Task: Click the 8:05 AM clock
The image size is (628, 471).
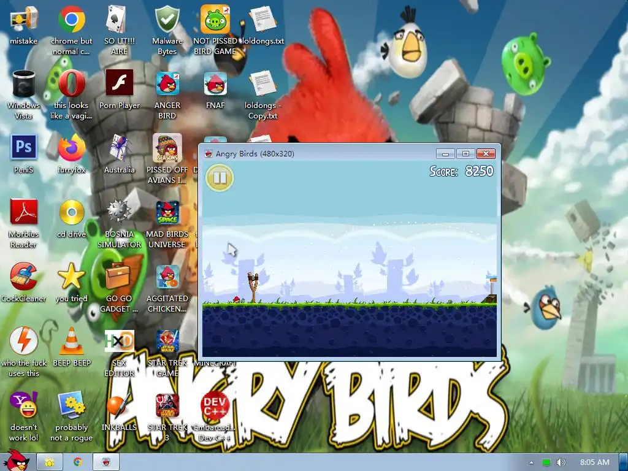Action: [595, 462]
